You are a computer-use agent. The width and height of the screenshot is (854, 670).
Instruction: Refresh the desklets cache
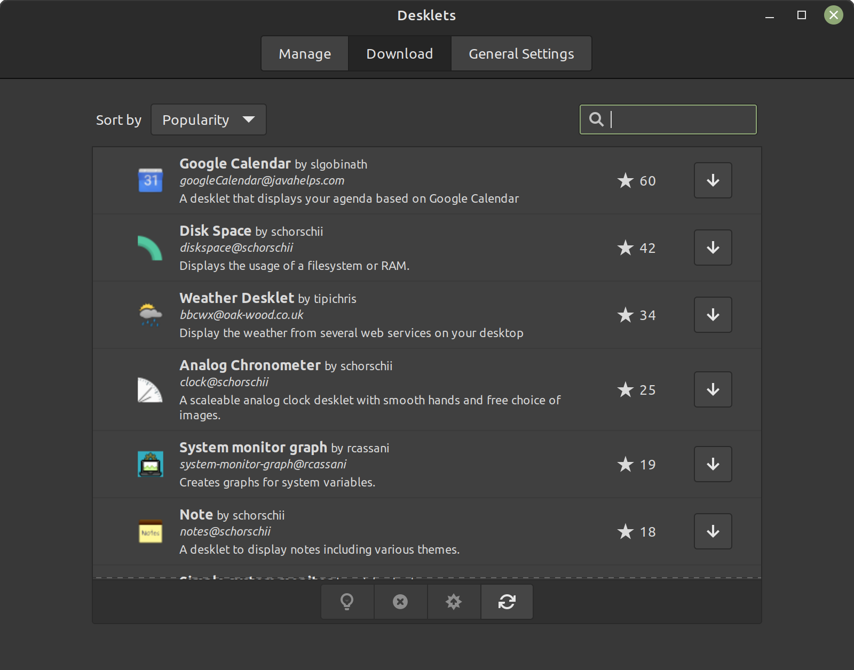[507, 601]
